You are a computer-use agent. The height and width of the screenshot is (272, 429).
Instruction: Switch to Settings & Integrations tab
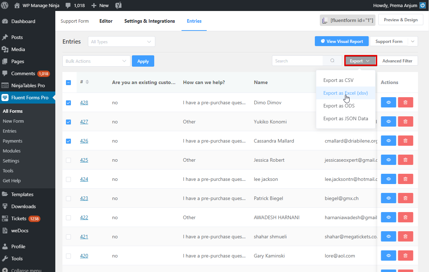pos(150,21)
